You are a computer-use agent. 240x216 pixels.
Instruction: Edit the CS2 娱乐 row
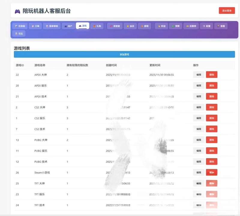point(199,118)
